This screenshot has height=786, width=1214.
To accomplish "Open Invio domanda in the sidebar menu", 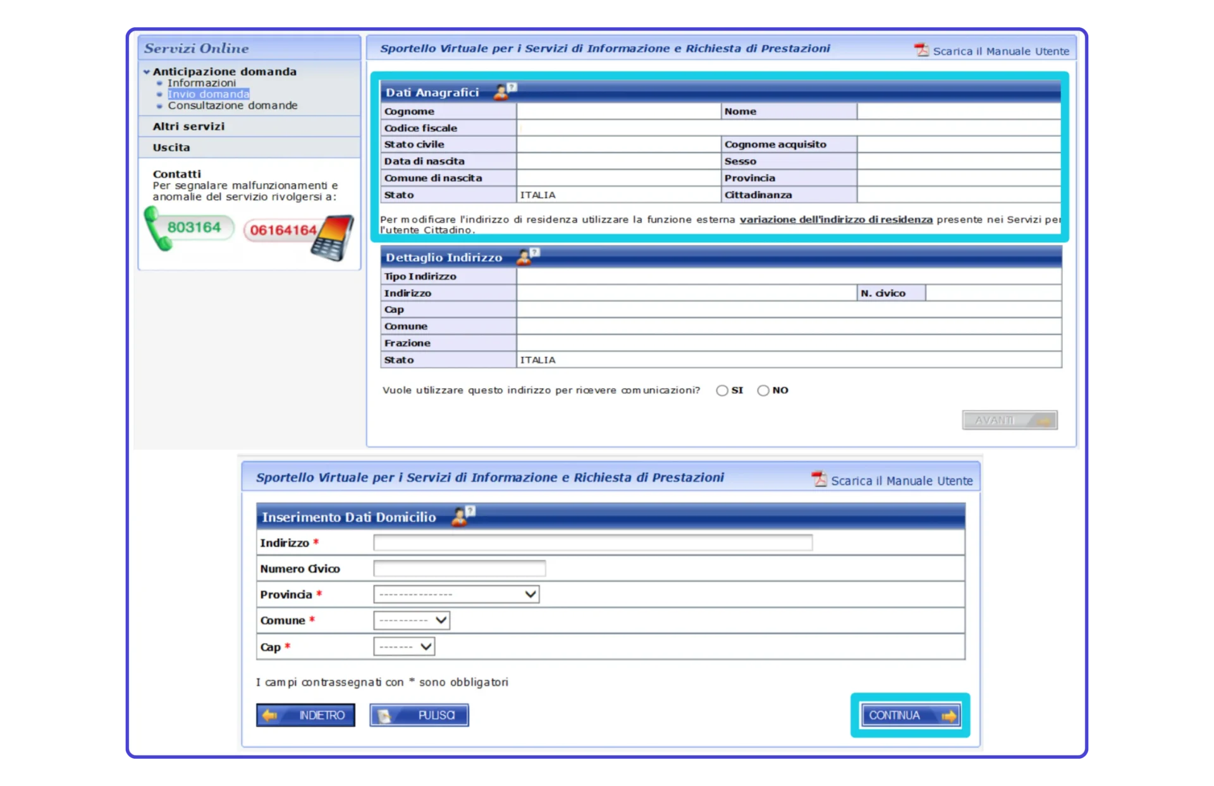I will coord(208,94).
